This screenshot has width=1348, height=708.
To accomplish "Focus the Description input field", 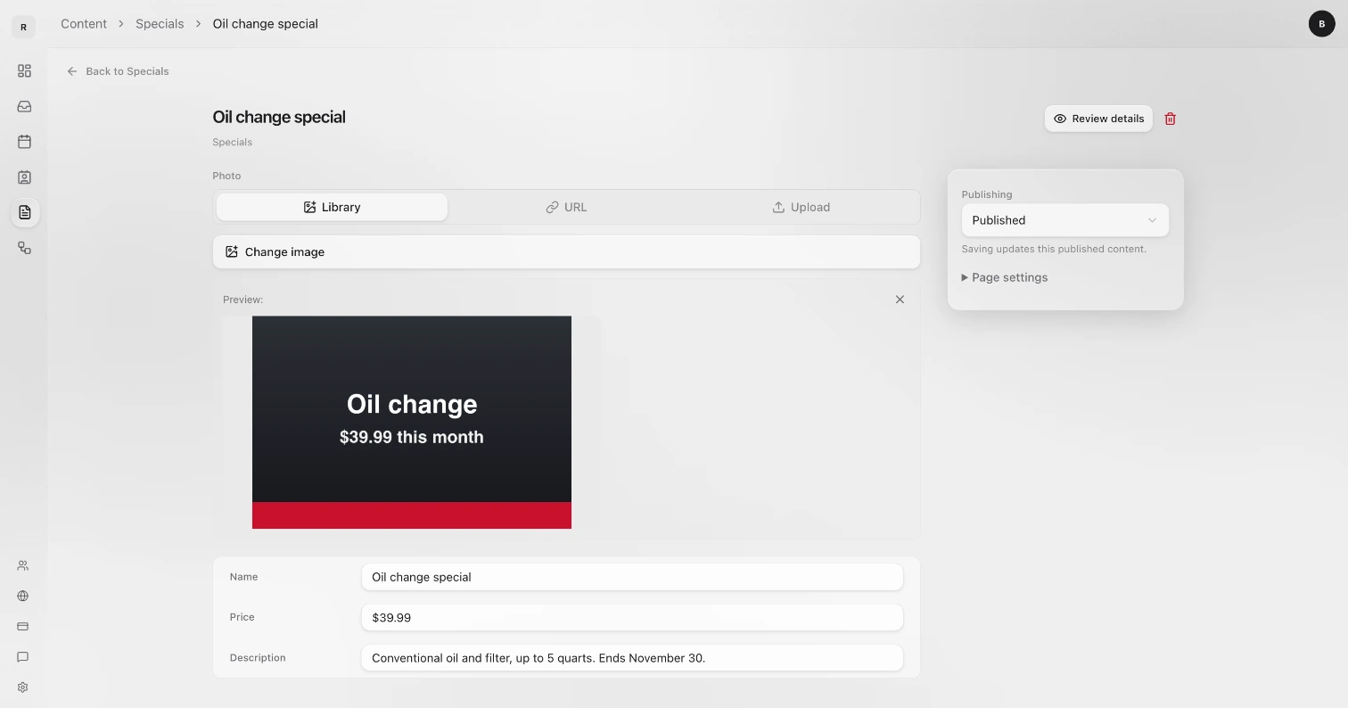I will (x=632, y=658).
